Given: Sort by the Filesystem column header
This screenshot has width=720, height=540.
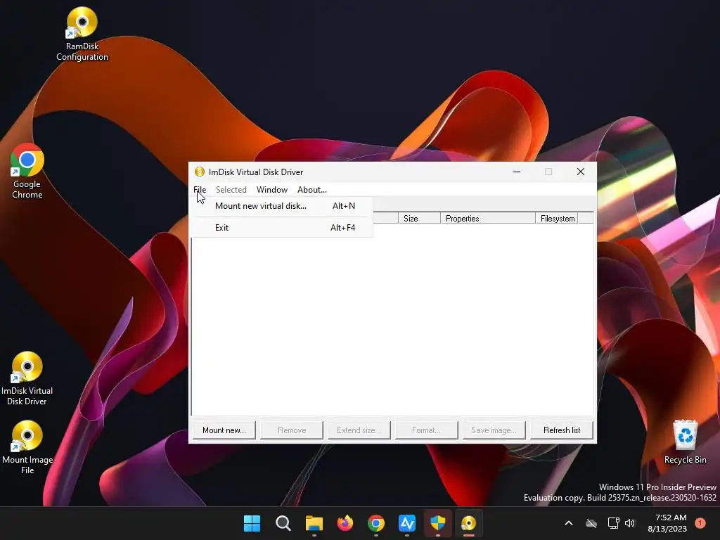Looking at the screenshot, I should (557, 218).
